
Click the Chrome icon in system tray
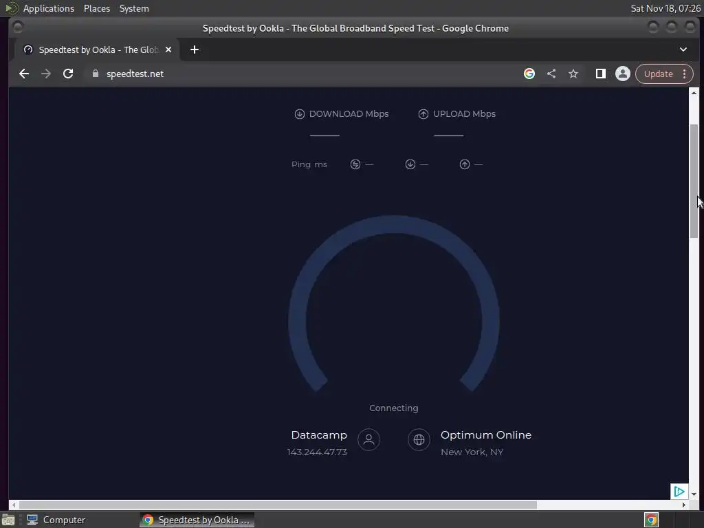[651, 520]
